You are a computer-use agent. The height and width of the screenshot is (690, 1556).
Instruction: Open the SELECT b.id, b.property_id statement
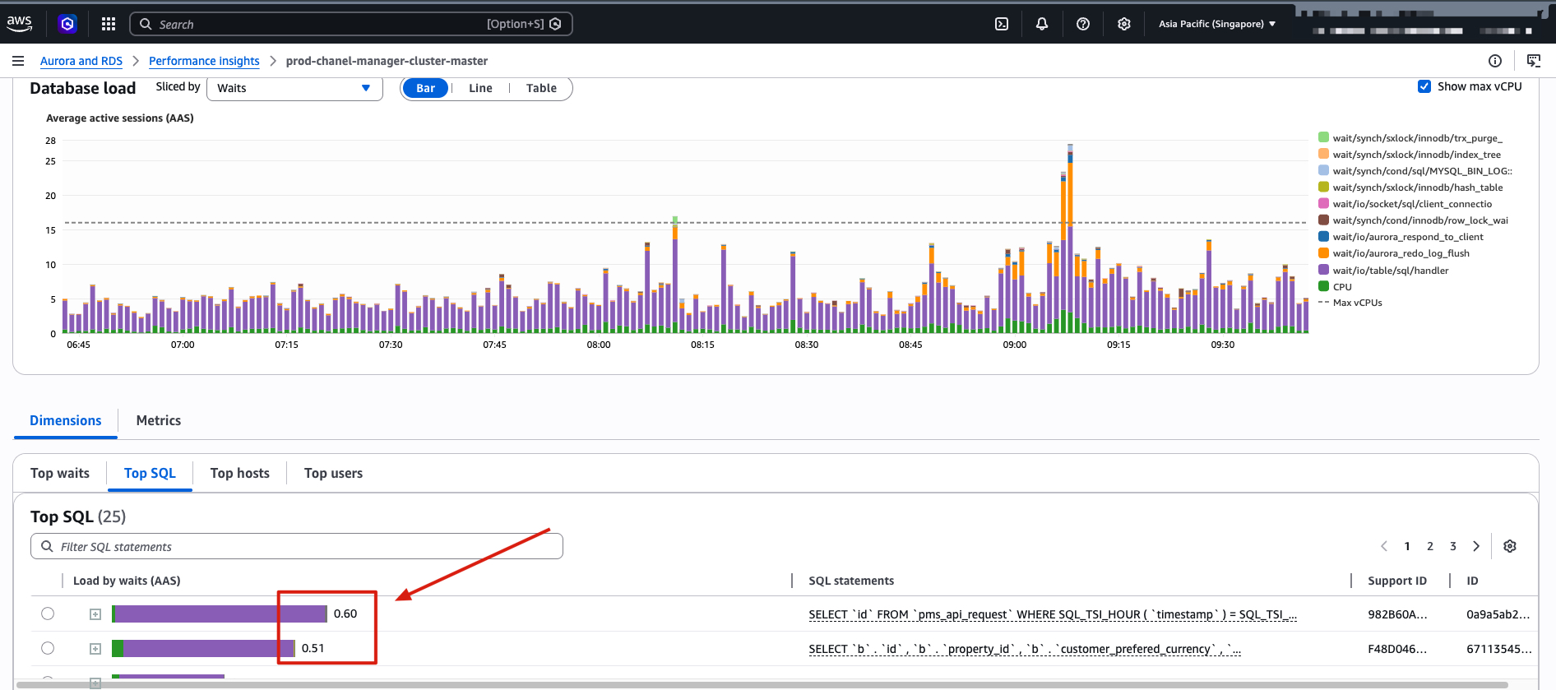[1025, 649]
